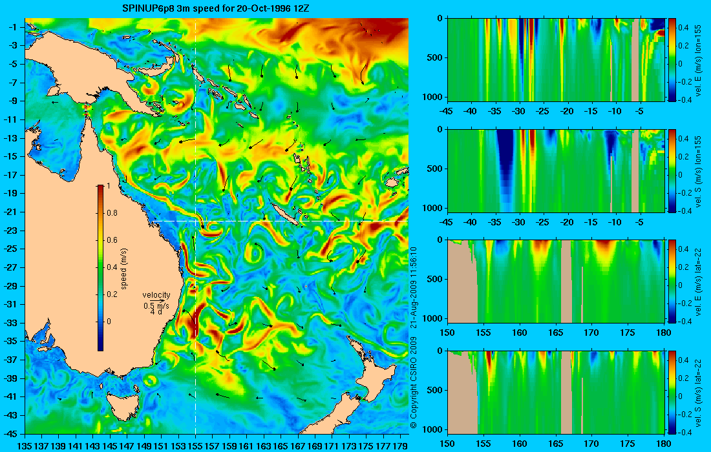Click "1000" depth tick of vel. S lon=155 plot

click(x=434, y=209)
